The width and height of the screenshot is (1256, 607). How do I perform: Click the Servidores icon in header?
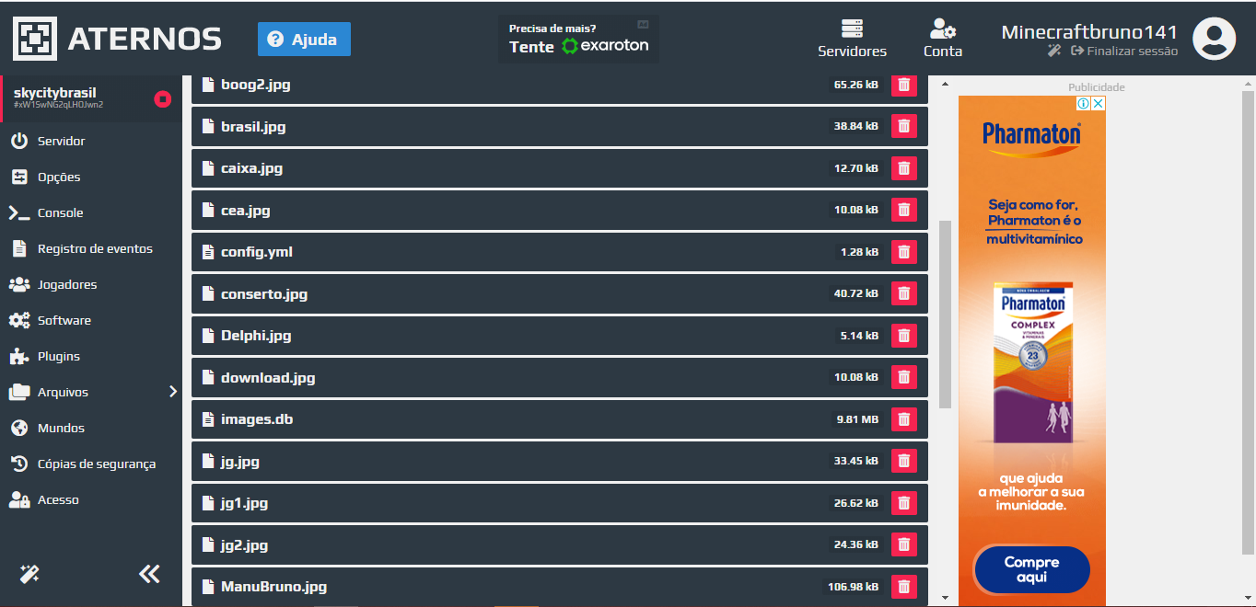(852, 29)
